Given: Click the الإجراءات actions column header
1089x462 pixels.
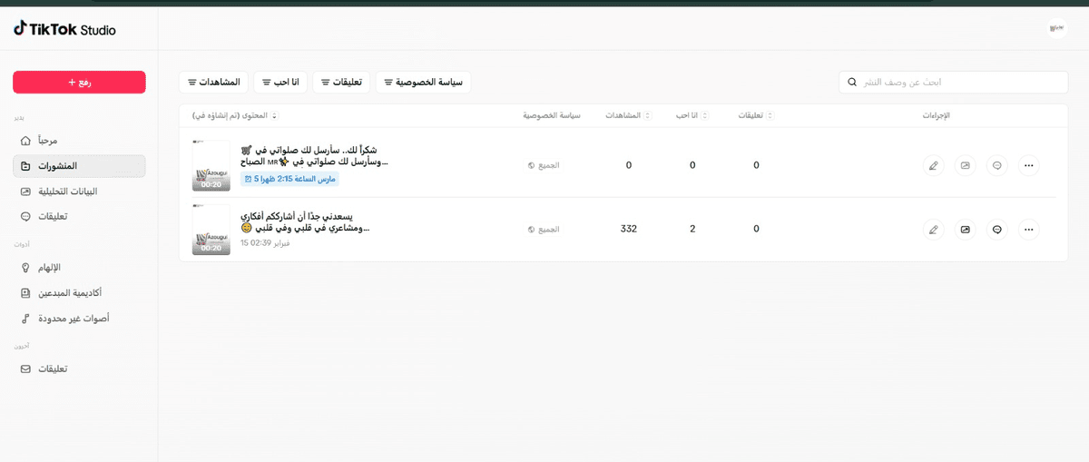Looking at the screenshot, I should click(x=936, y=116).
